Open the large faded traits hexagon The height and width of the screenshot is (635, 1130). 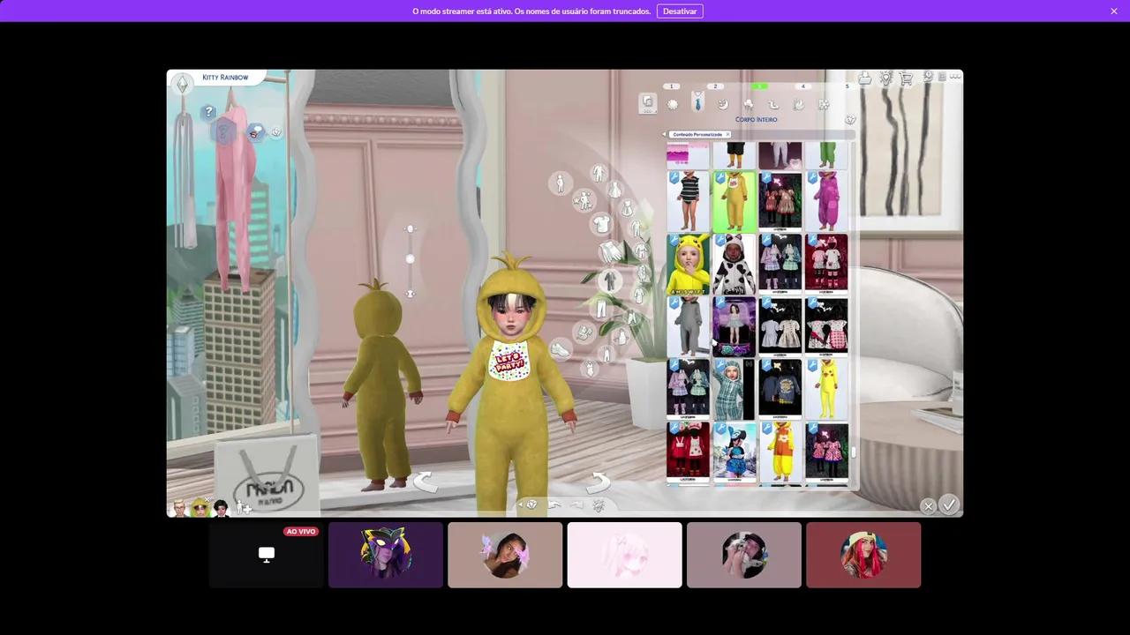click(223, 132)
